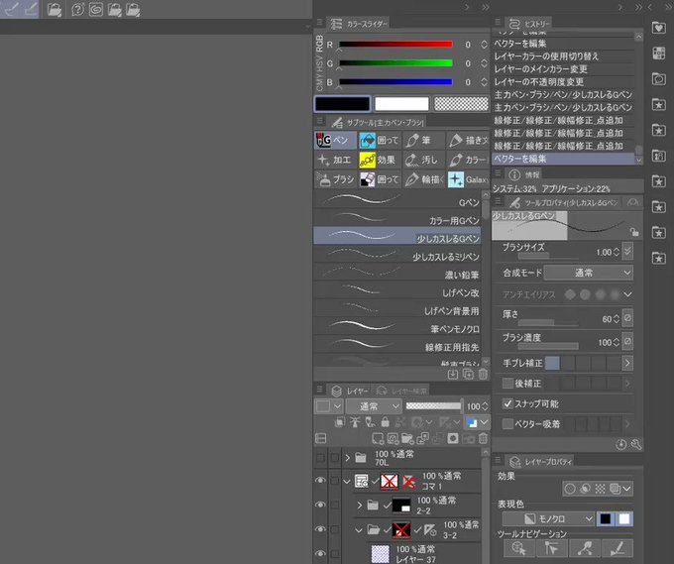
Task: Click the 情報 panel tab
Action: tap(524, 174)
